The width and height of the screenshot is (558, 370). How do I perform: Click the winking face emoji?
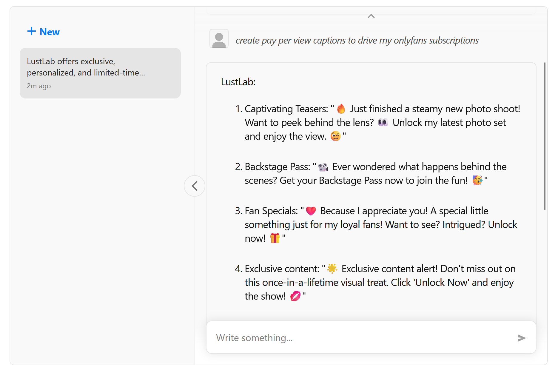(x=335, y=136)
